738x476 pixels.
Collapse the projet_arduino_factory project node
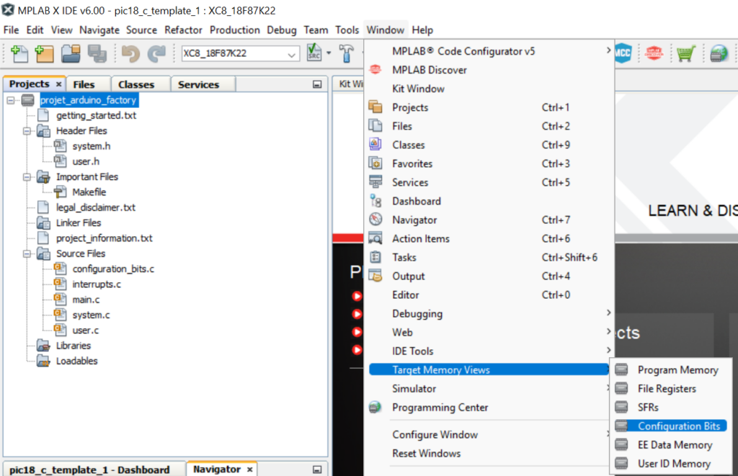tap(12, 100)
